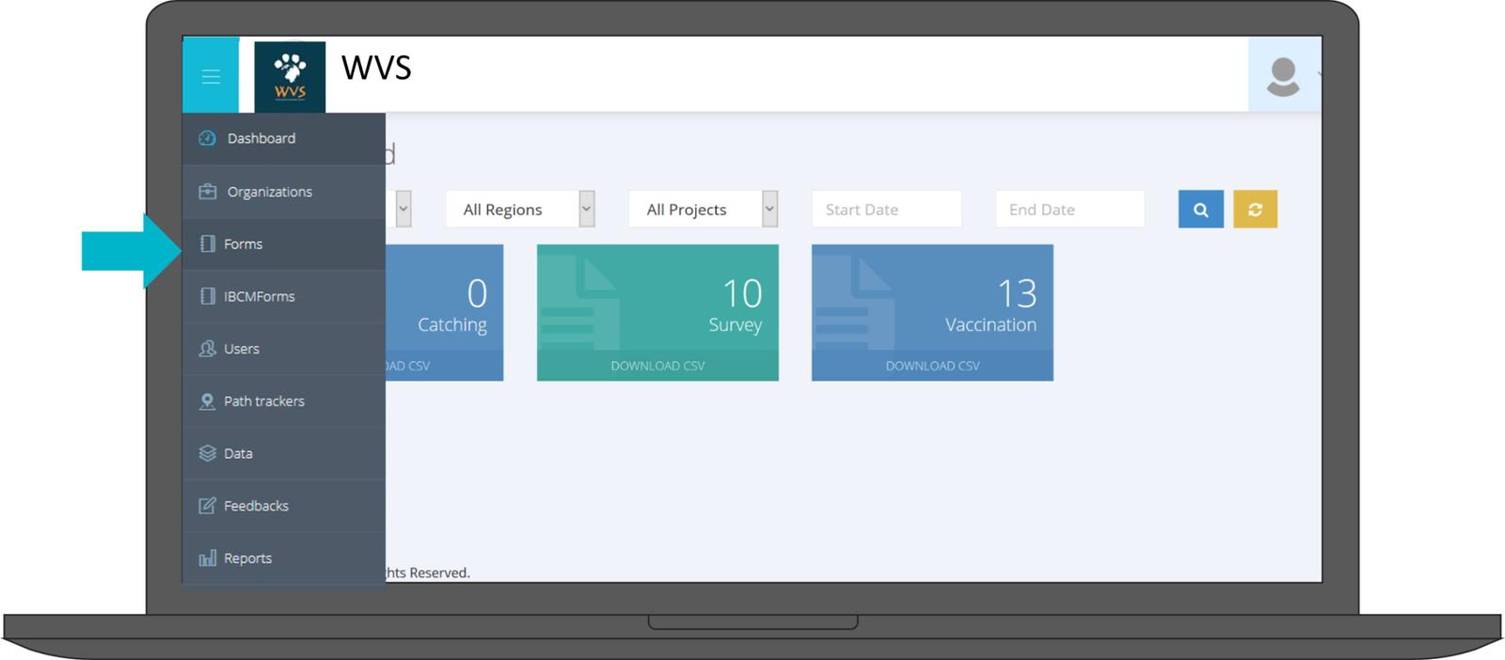
Task: Click the yellow refresh button
Action: point(1256,209)
